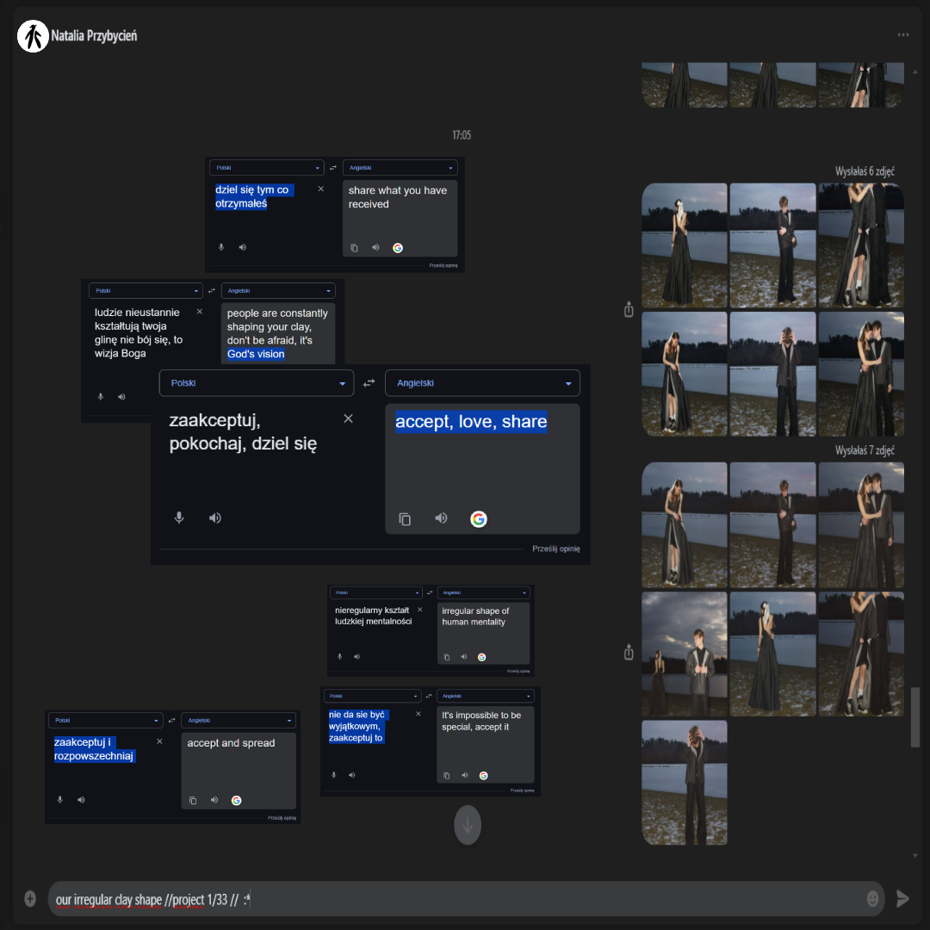
Task: Swap languages in the large translator panel
Action: pyautogui.click(x=369, y=383)
